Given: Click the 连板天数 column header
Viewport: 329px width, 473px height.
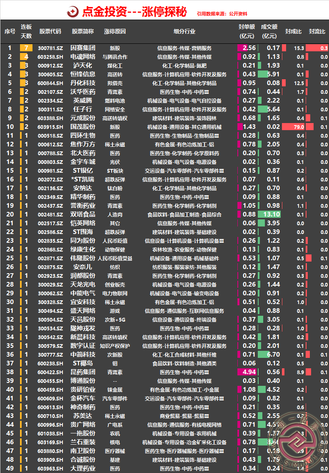Looking at the screenshot, I should pyautogui.click(x=26, y=31).
